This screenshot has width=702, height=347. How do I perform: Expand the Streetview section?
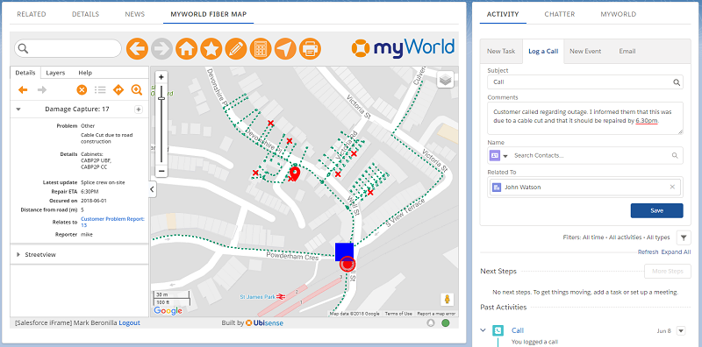pyautogui.click(x=18, y=254)
